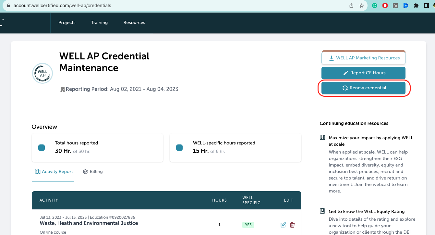Viewport: 435px width, 235px height.
Task: Open the Projects menu
Action: tap(67, 22)
